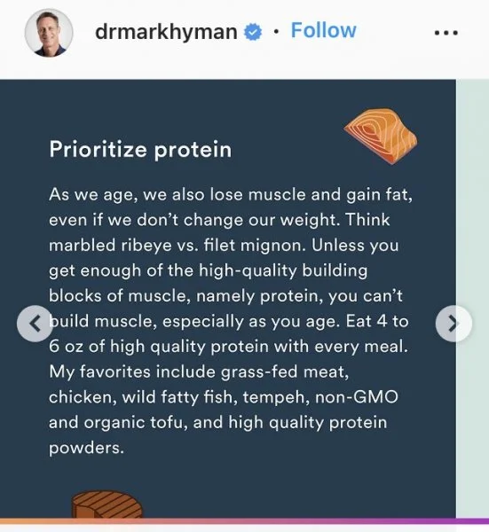Click the blue verified badge
Image resolution: width=489 pixels, height=532 pixels.
coord(253,32)
